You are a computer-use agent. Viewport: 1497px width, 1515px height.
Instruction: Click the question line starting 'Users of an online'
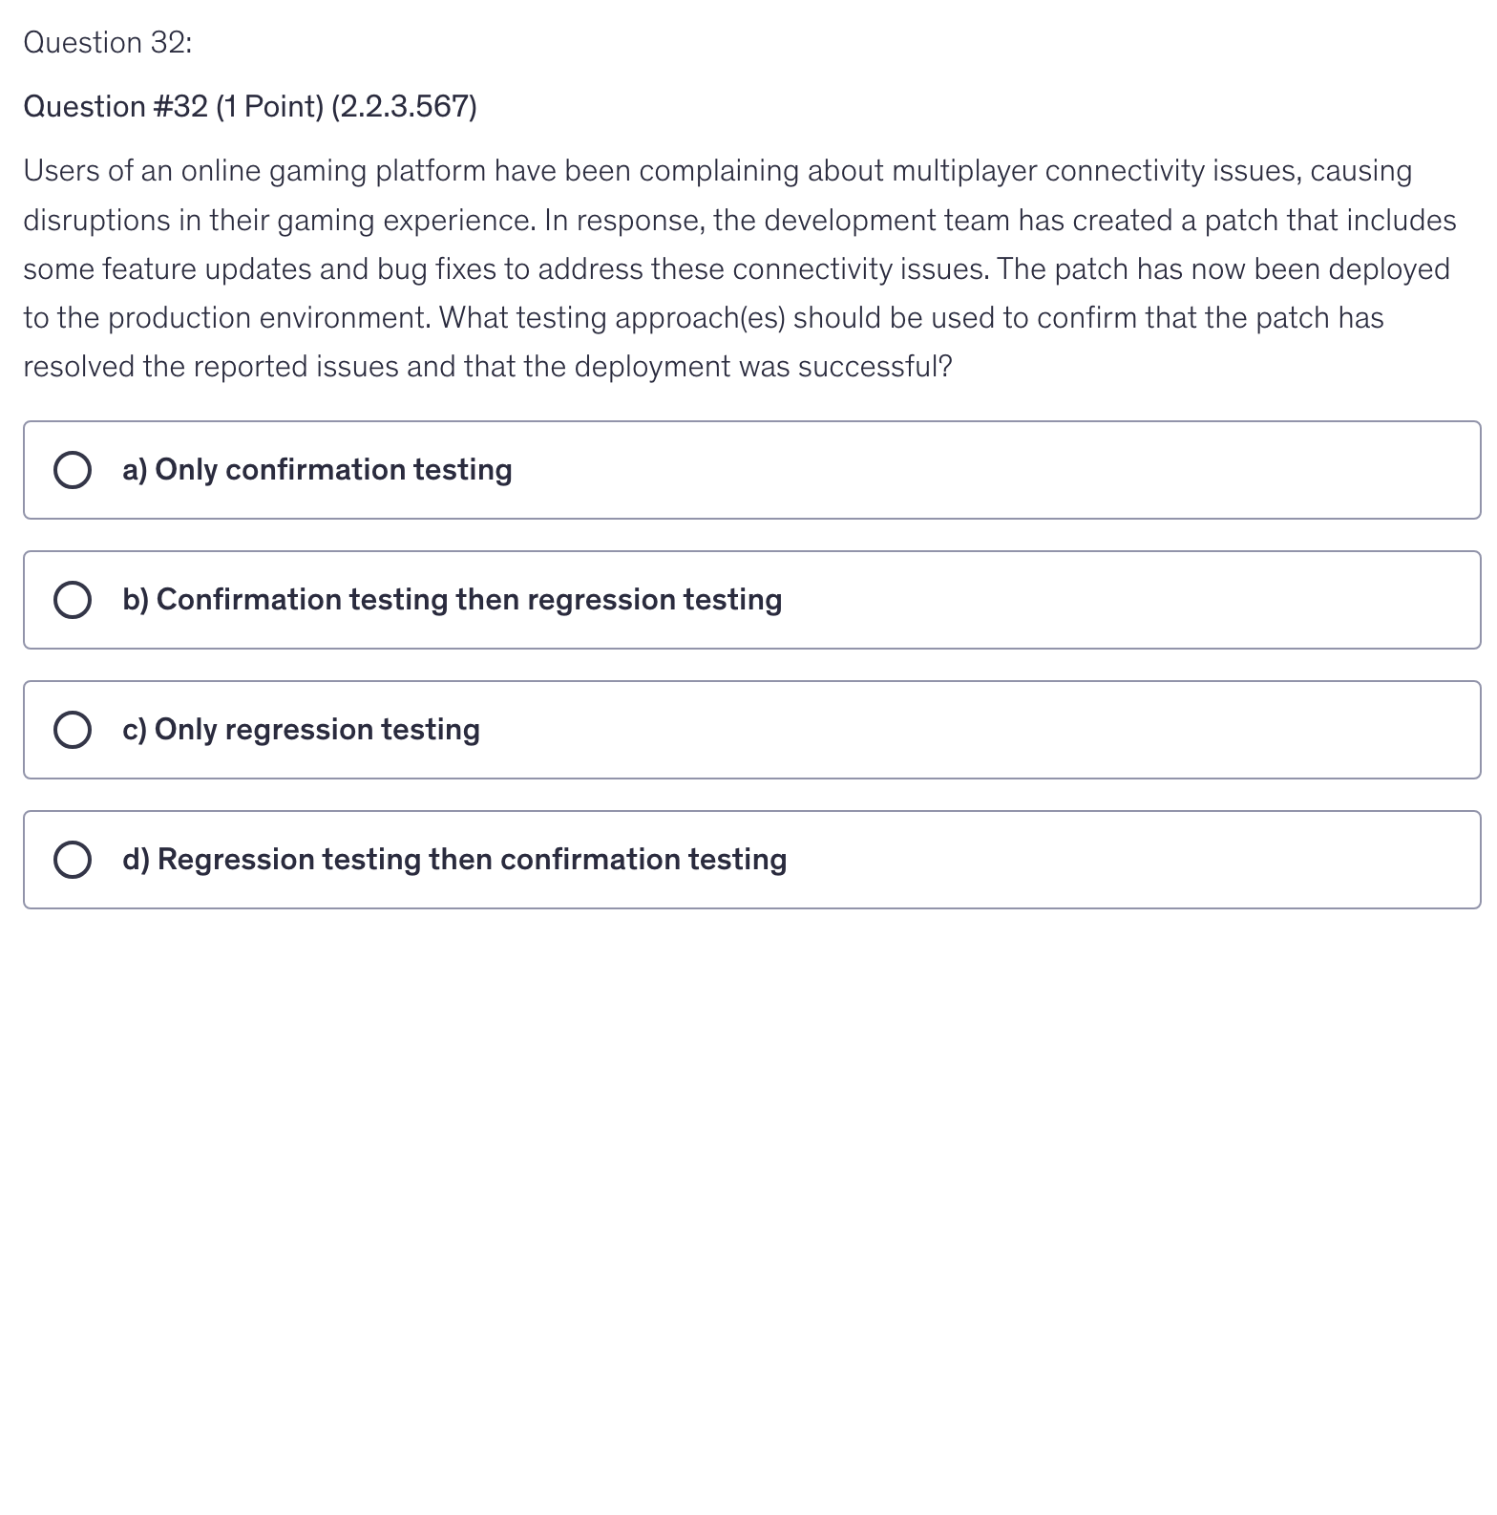tap(716, 171)
